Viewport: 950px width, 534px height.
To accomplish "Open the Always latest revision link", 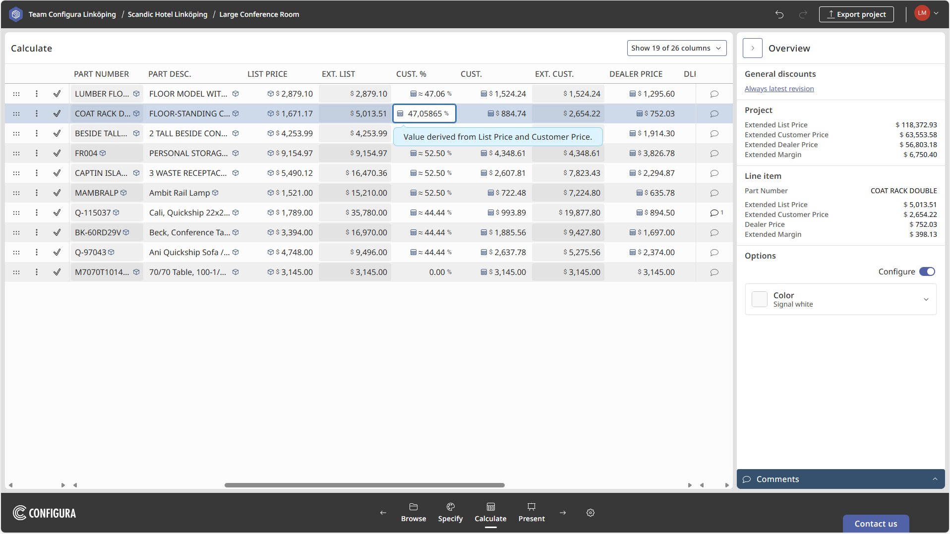I will tap(779, 88).
